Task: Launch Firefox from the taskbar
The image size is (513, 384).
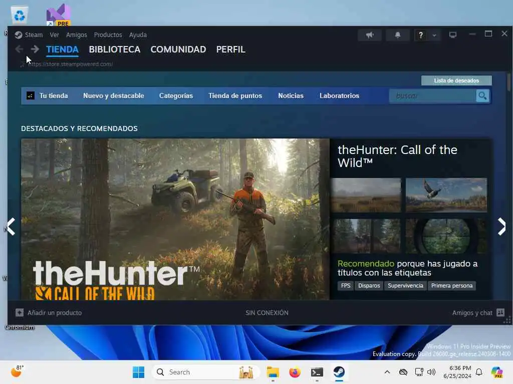Action: tap(295, 372)
